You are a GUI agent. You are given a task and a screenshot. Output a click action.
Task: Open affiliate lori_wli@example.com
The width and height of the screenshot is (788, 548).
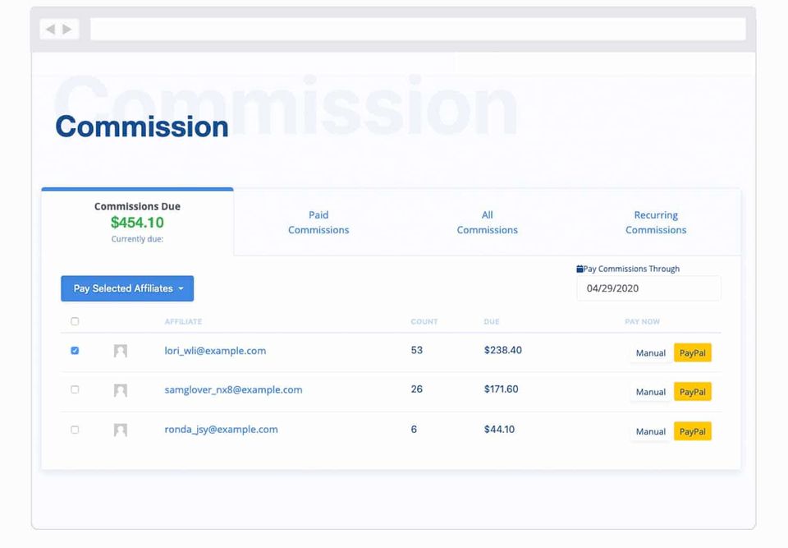pos(215,351)
